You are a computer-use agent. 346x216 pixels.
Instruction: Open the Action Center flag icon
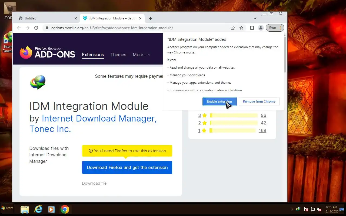pos(306,209)
